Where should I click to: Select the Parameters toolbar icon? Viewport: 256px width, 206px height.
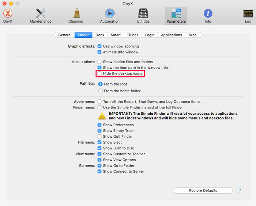pos(176,14)
